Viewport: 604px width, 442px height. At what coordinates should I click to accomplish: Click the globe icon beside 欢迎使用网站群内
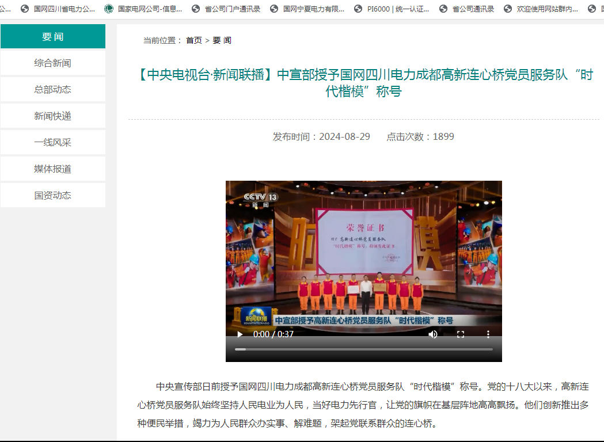(508, 9)
